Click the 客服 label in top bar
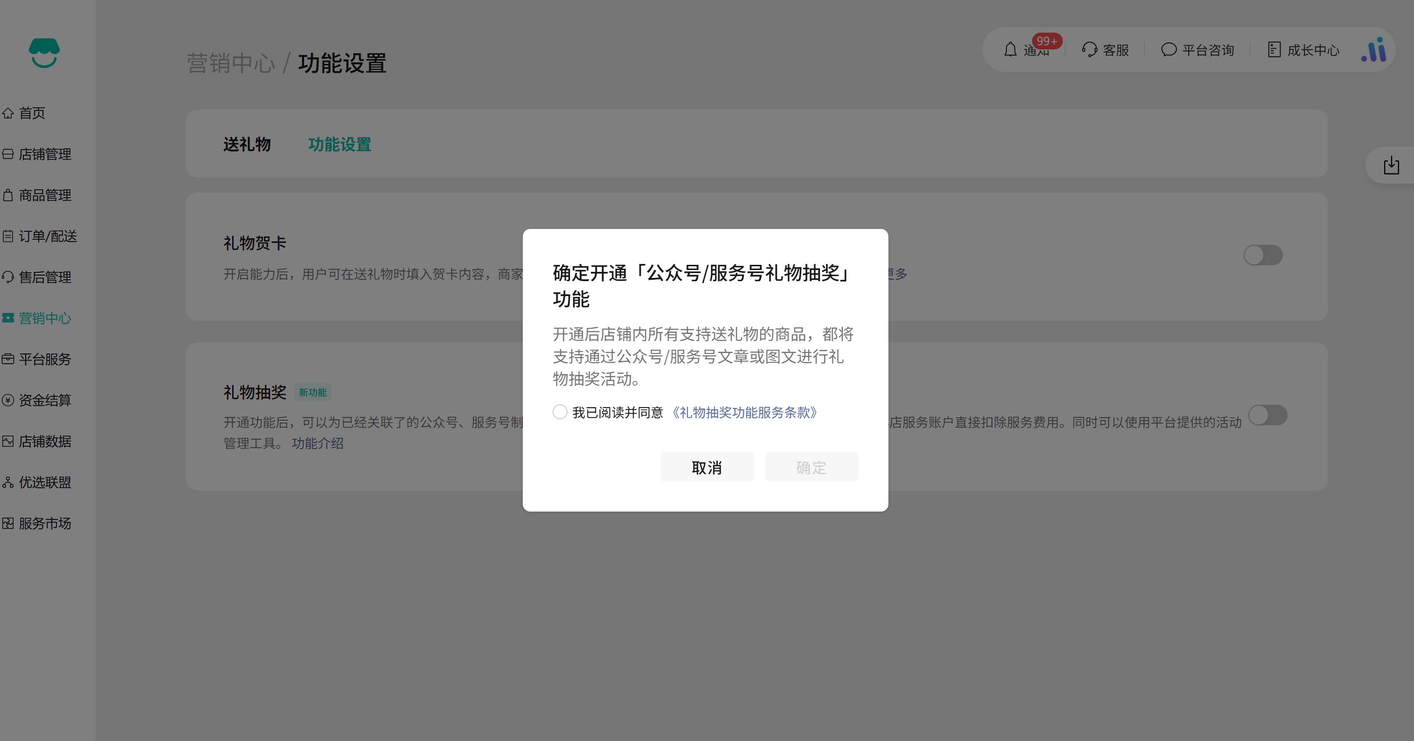This screenshot has width=1414, height=741. pyautogui.click(x=1116, y=50)
